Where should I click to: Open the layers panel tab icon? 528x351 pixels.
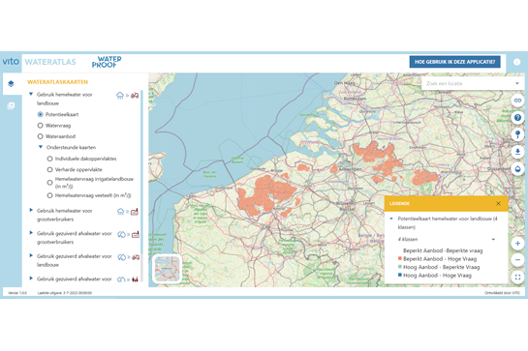pos(11,84)
